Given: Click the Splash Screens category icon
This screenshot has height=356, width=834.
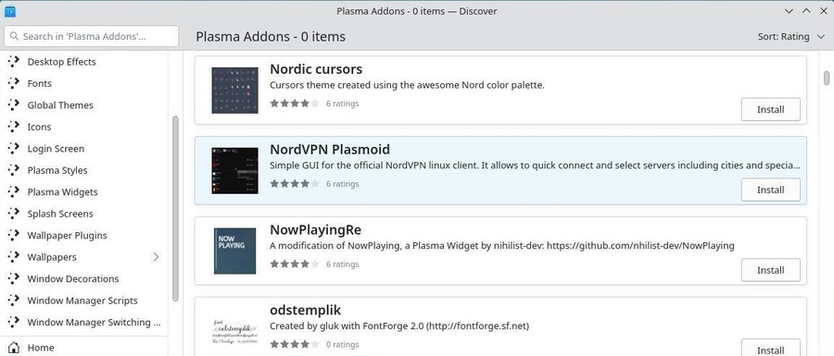Looking at the screenshot, I should tap(14, 214).
